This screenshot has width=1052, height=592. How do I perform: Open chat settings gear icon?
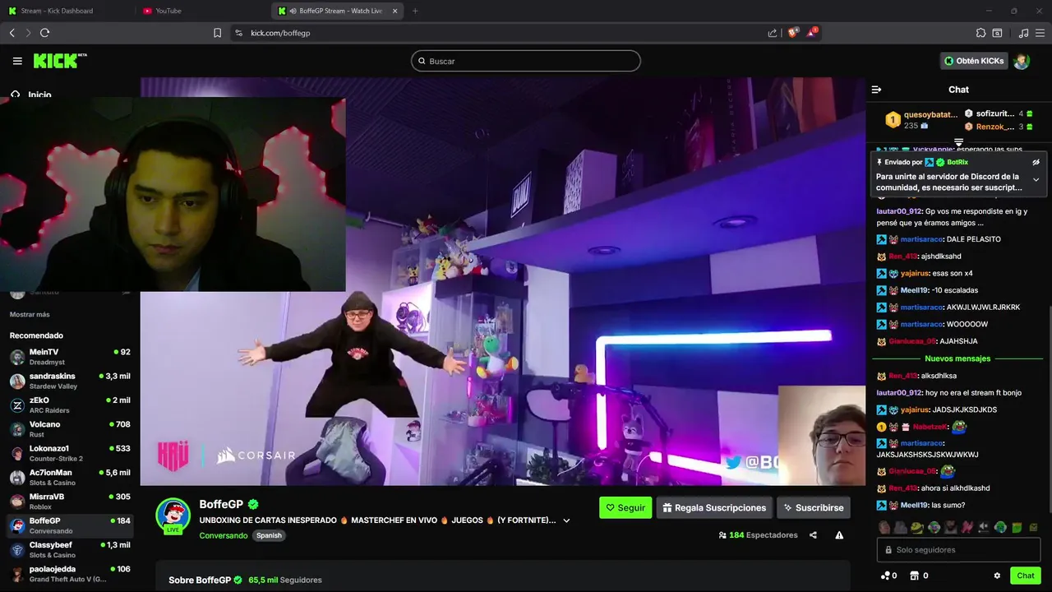(997, 576)
